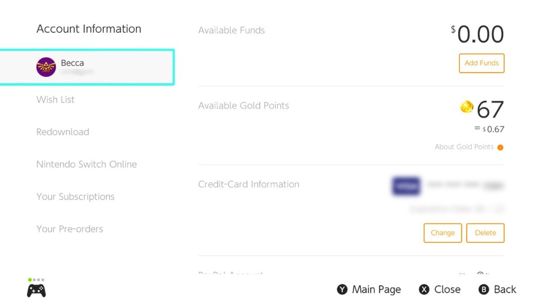Screen dimensions: 541x304
Task: Delete the stored credit-card information
Action: (485, 233)
